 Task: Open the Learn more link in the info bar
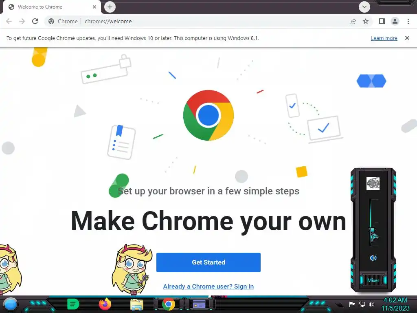(384, 38)
